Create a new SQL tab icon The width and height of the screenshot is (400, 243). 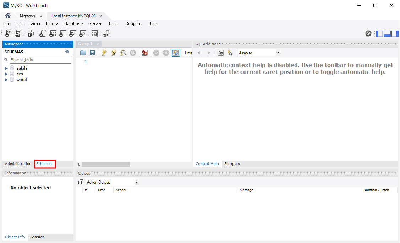pos(9,33)
